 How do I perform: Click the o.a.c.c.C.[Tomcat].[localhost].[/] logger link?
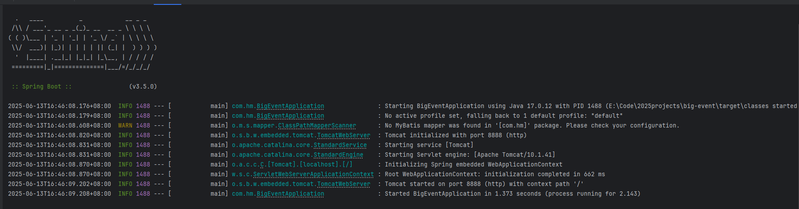[x=292, y=165]
